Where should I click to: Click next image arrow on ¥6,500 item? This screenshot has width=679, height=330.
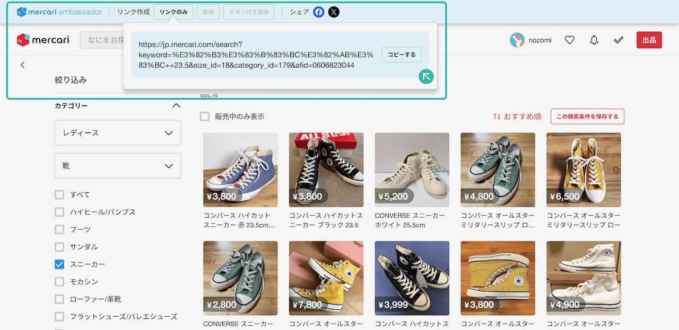pos(616,170)
